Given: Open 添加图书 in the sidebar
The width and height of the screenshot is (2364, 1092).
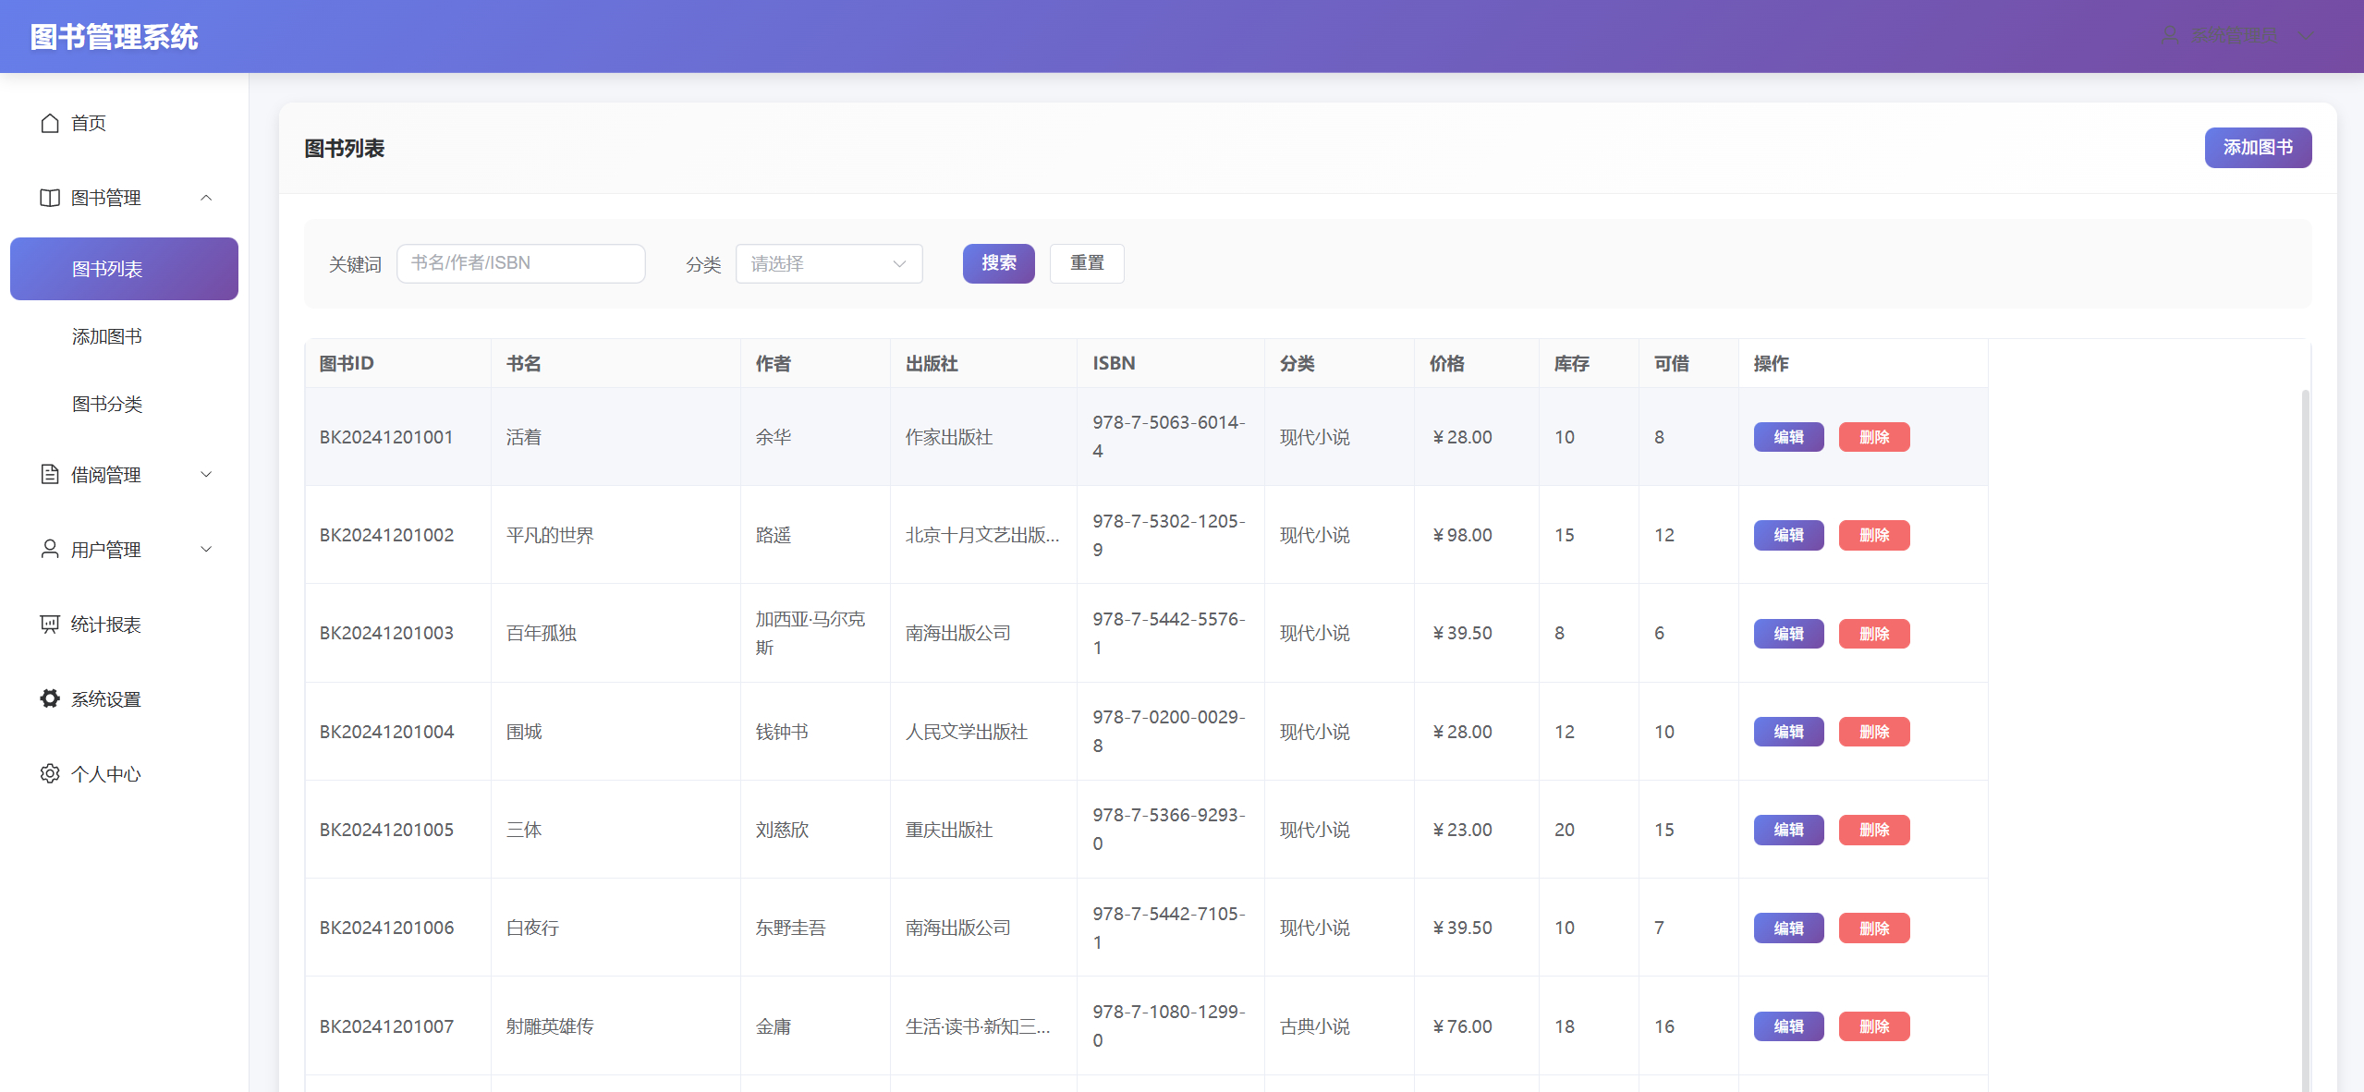Looking at the screenshot, I should 124,336.
